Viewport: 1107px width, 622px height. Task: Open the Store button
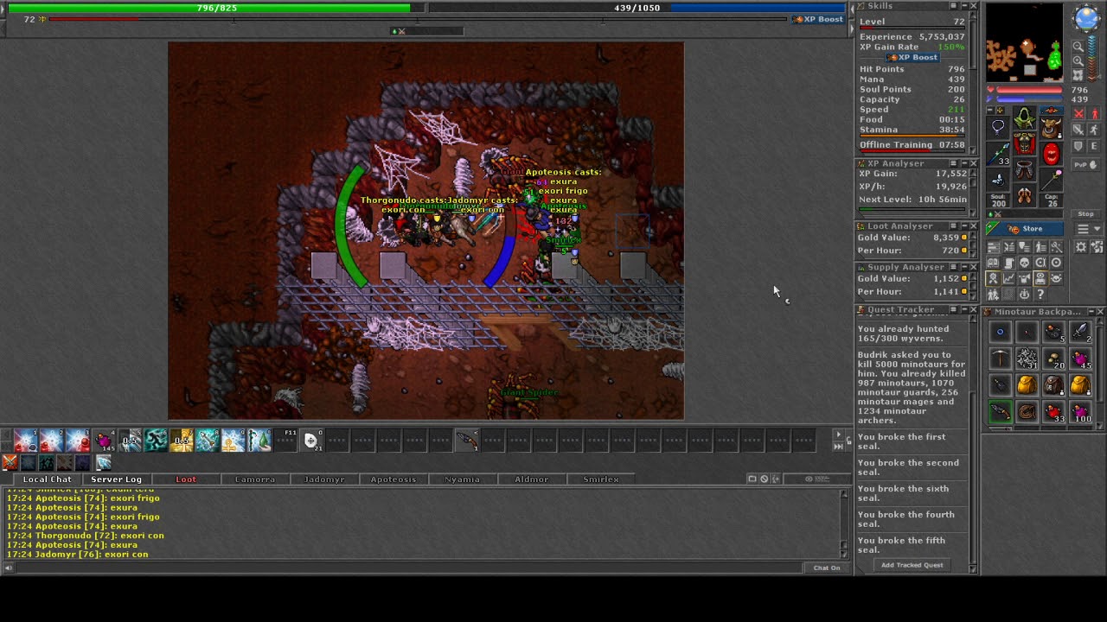click(1024, 229)
